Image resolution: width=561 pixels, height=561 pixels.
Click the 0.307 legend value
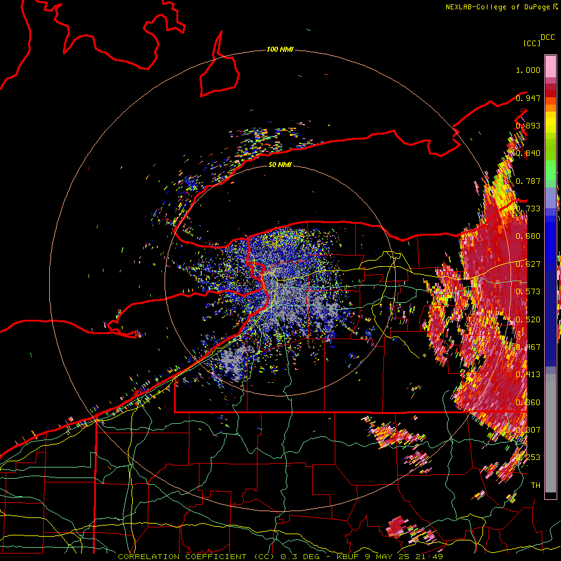tap(528, 430)
